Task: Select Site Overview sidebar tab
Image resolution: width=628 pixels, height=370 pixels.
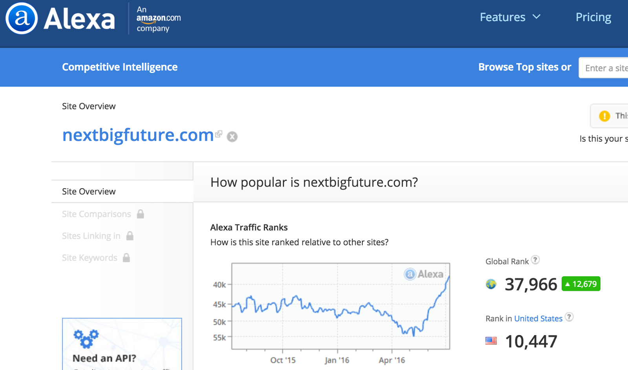Action: pyautogui.click(x=89, y=192)
